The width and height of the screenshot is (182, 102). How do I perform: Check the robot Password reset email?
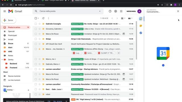coord(36,94)
